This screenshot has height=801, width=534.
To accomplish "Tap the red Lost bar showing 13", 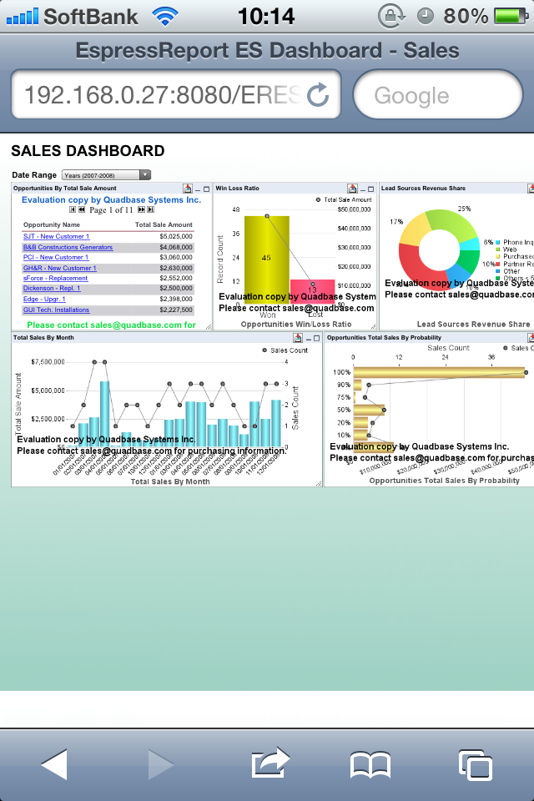I will point(312,292).
